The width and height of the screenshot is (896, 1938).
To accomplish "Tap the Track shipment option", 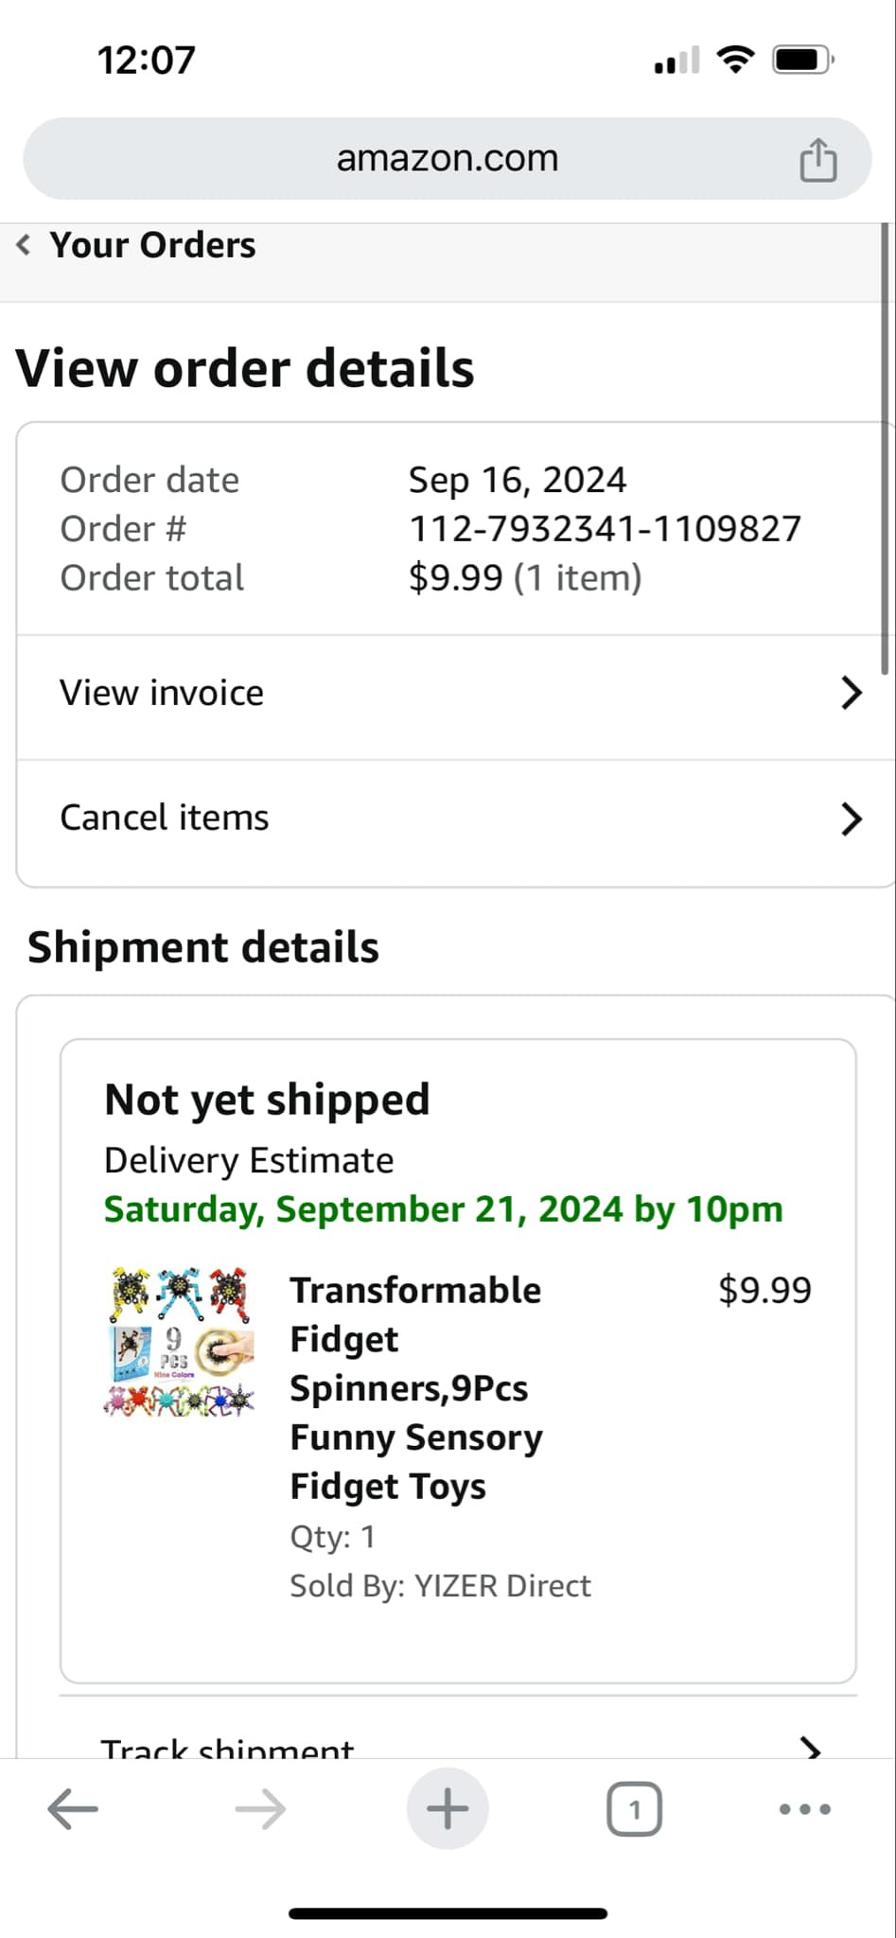I will [x=227, y=1748].
